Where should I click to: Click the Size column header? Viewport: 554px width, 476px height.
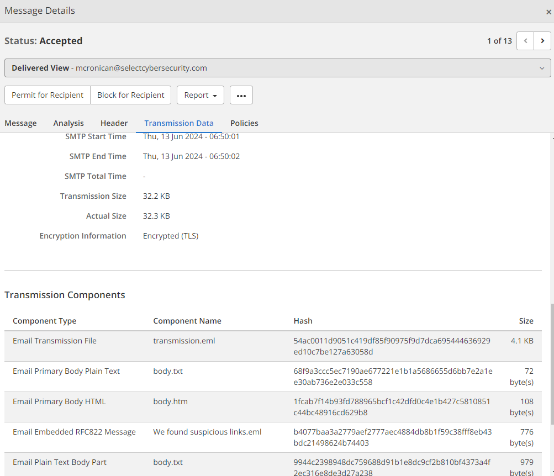526,321
